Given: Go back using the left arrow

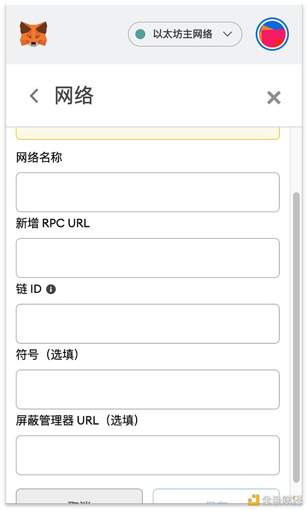Looking at the screenshot, I should pos(34,96).
